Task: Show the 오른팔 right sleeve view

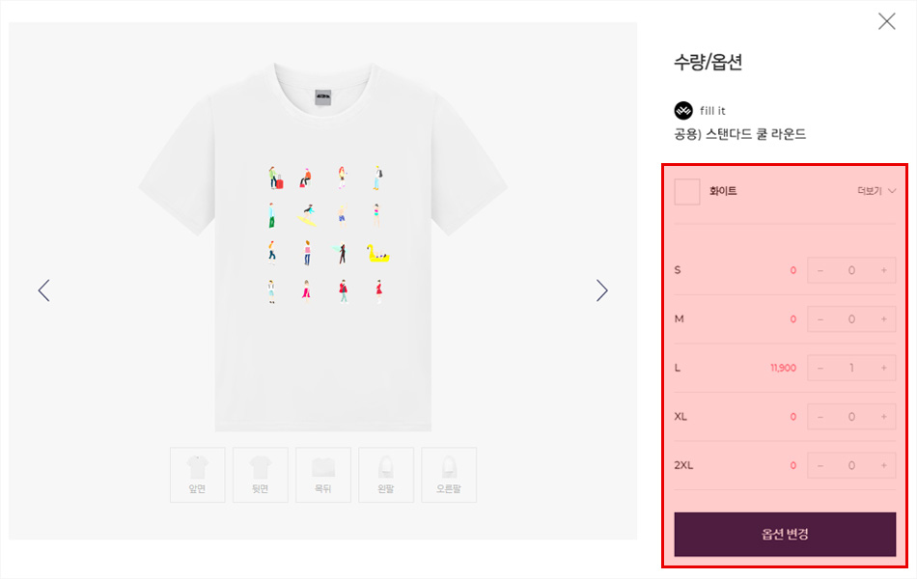Action: coord(449,474)
